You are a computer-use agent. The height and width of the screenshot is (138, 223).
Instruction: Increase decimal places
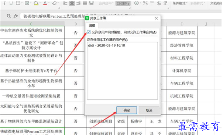[x=159, y=3]
